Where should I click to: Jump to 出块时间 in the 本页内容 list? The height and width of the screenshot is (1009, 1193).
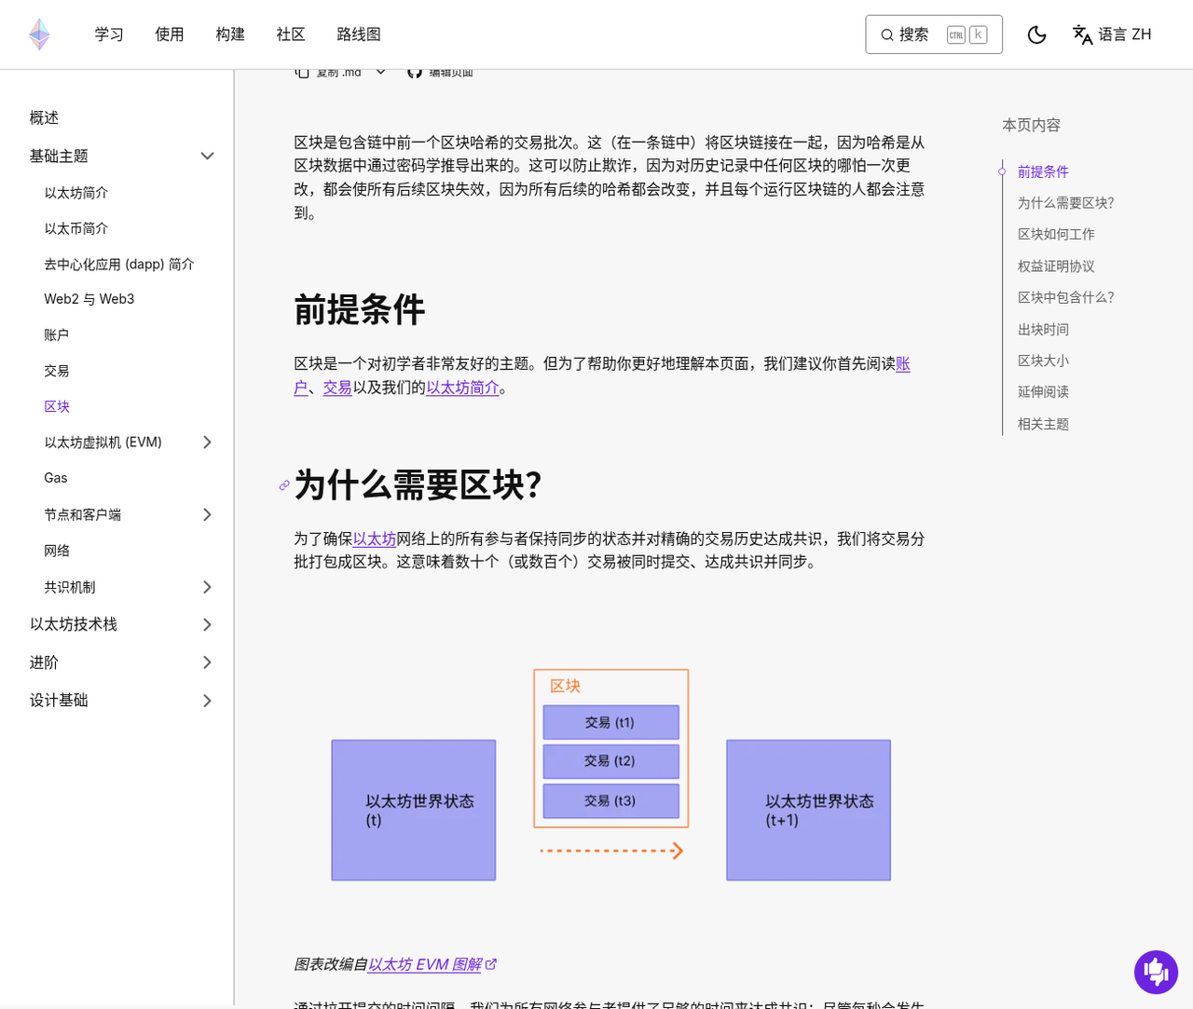(1043, 330)
